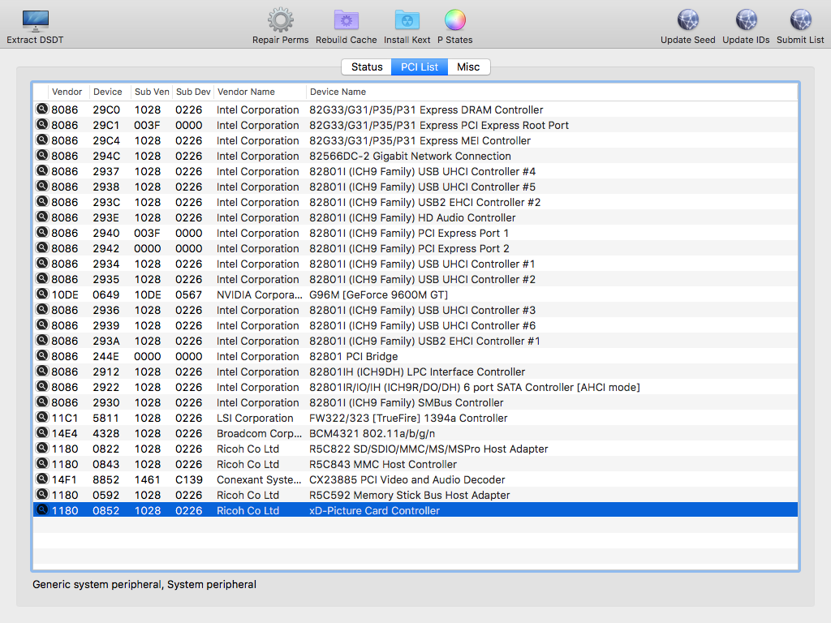Click the magnifier icon for the SATA Controller row
Screen dimensions: 831x623
tap(42, 387)
